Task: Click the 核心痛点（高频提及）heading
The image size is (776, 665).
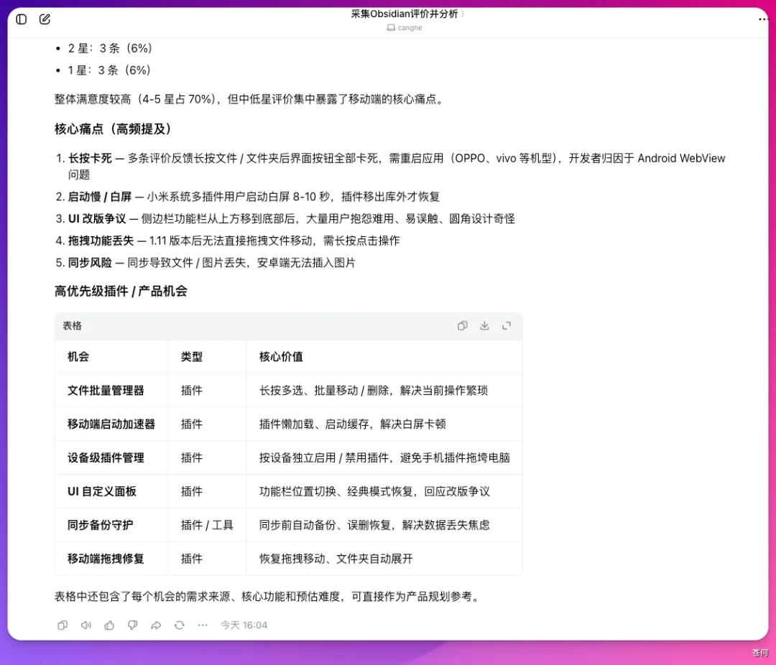Action: pyautogui.click(x=113, y=129)
